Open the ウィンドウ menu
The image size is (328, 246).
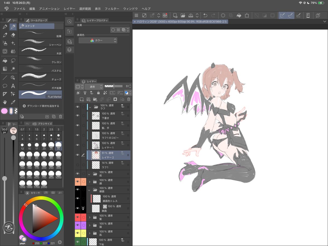point(130,9)
